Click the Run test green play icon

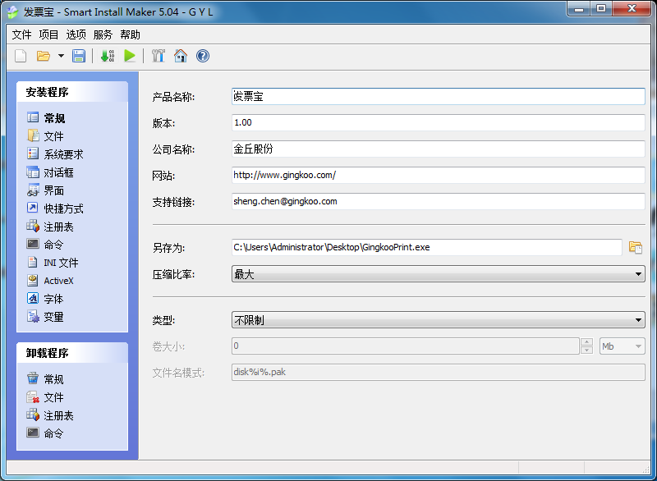point(130,56)
